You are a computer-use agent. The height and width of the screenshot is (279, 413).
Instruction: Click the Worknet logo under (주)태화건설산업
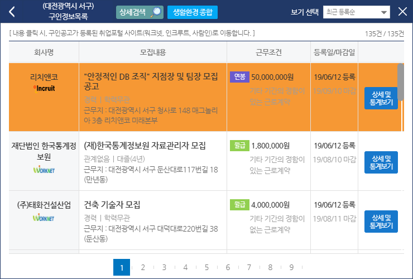coord(44,218)
